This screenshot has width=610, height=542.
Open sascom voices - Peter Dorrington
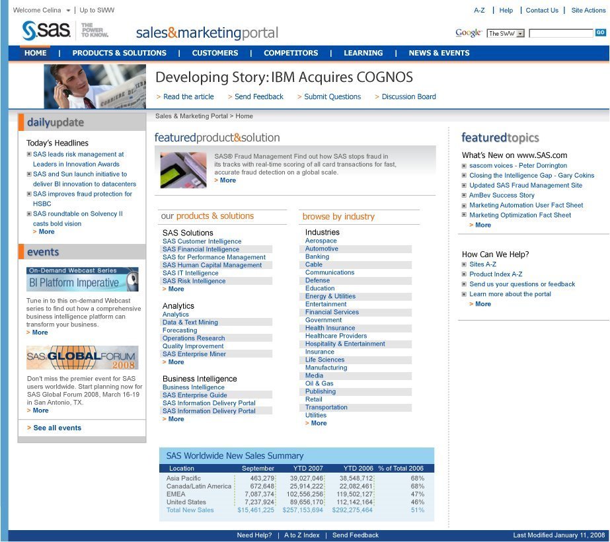point(517,165)
